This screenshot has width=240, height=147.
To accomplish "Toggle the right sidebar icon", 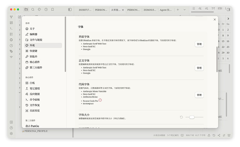I will click(x=229, y=9).
